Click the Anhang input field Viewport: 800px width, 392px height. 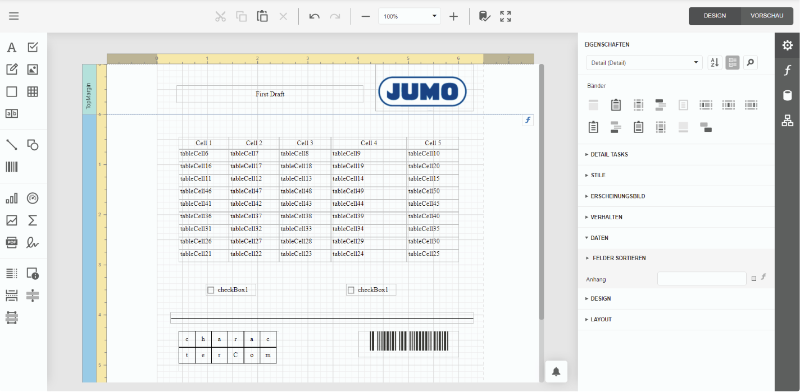pyautogui.click(x=701, y=279)
